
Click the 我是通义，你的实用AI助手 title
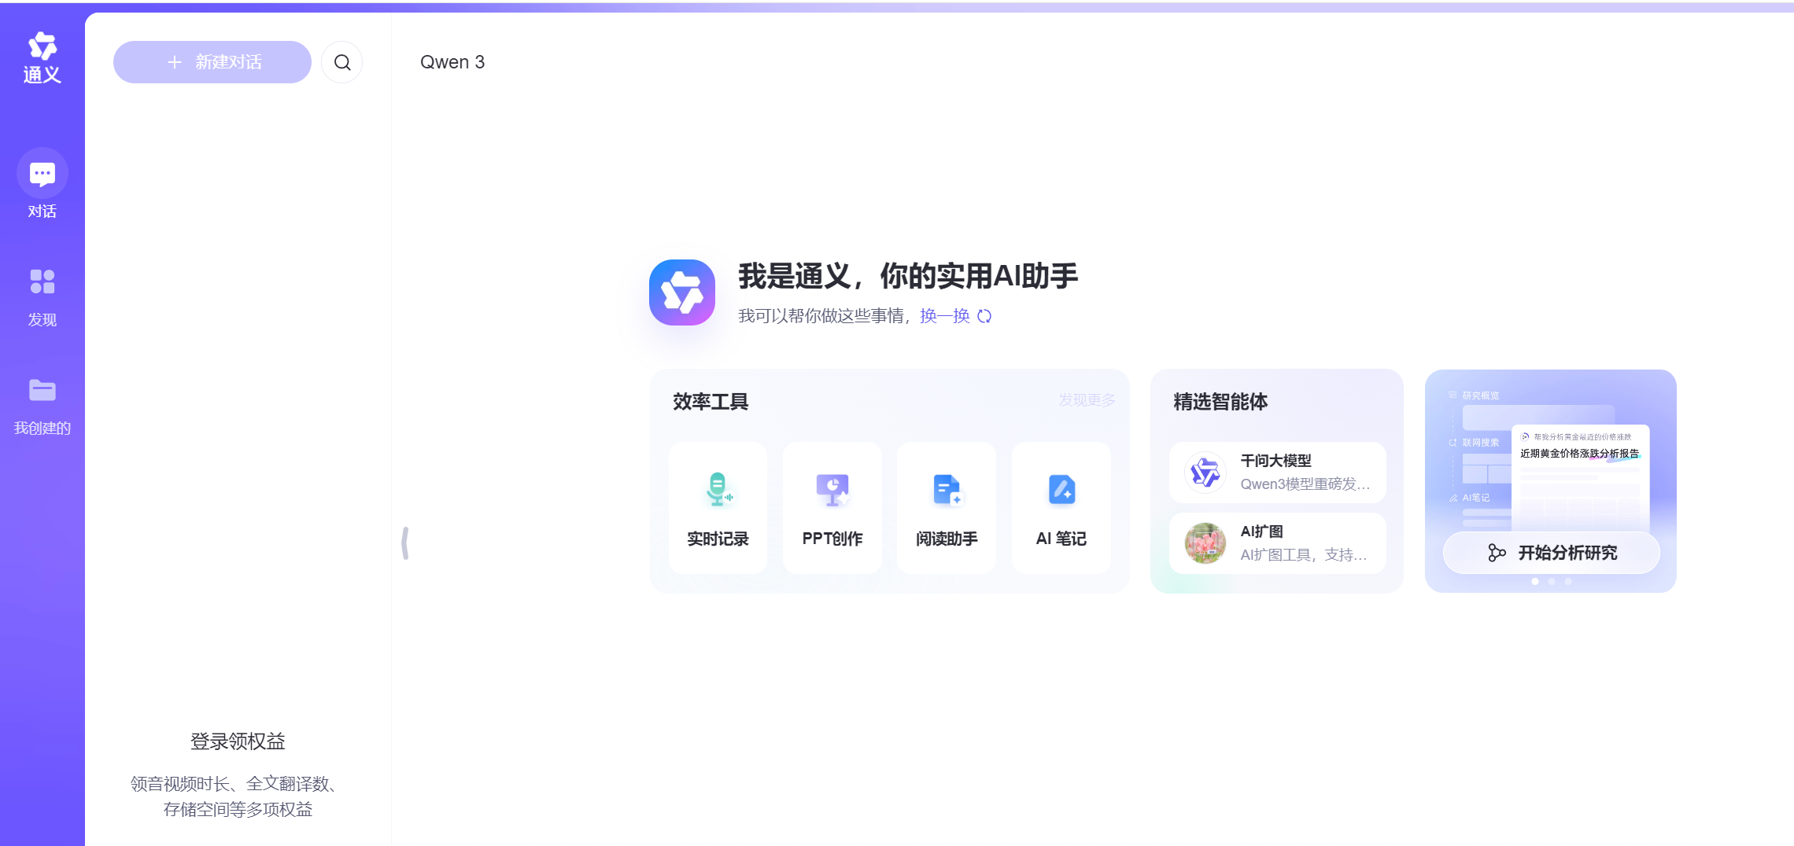908,276
